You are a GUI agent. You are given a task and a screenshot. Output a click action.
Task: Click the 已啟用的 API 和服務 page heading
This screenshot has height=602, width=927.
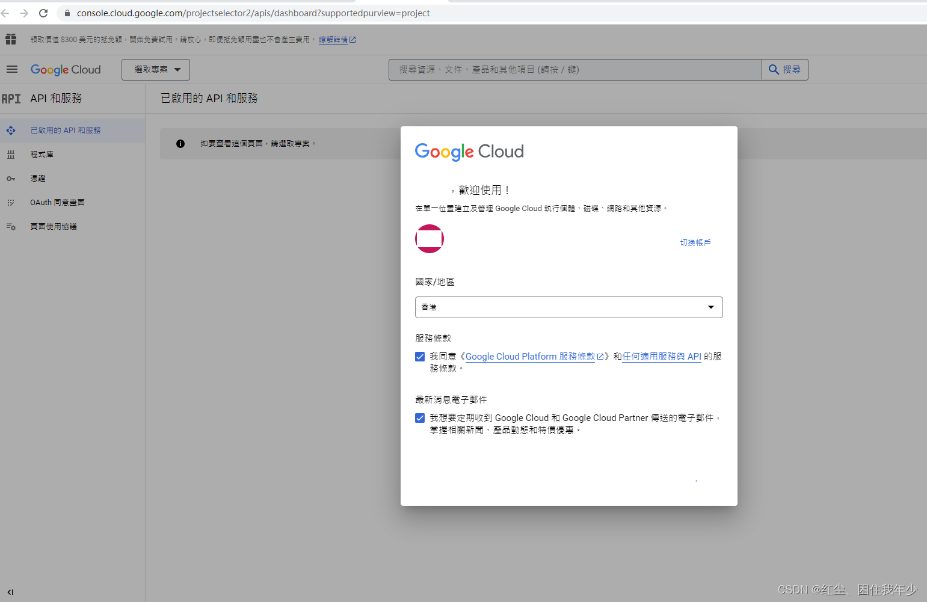click(x=209, y=98)
